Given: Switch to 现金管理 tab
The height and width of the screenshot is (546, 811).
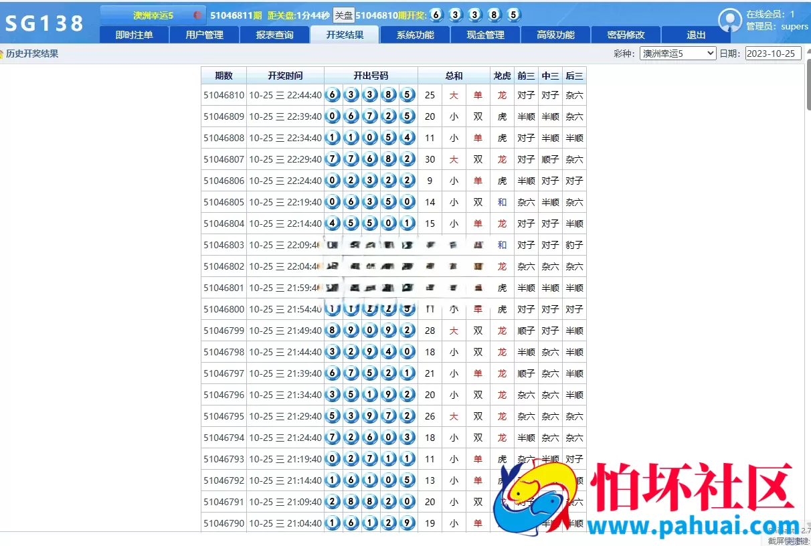Looking at the screenshot, I should click(485, 35).
